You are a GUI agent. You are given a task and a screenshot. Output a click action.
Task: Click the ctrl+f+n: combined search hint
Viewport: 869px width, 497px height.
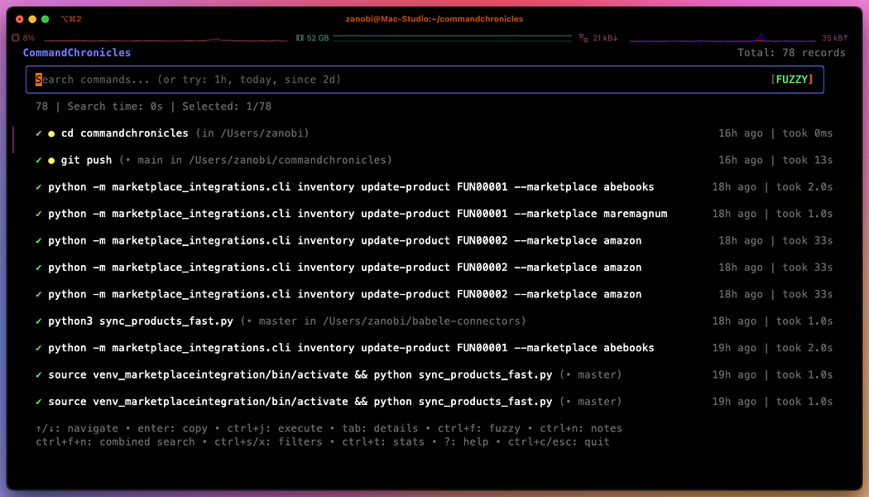[x=115, y=442]
